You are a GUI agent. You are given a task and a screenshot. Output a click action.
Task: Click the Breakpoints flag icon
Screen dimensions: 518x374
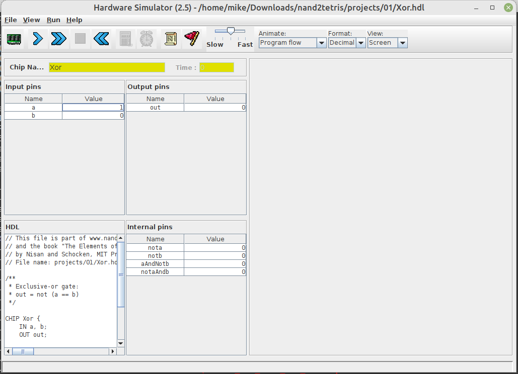(191, 39)
